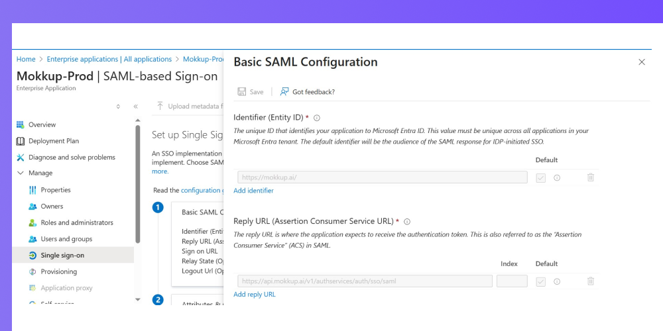Click the Save disk icon

(x=242, y=91)
